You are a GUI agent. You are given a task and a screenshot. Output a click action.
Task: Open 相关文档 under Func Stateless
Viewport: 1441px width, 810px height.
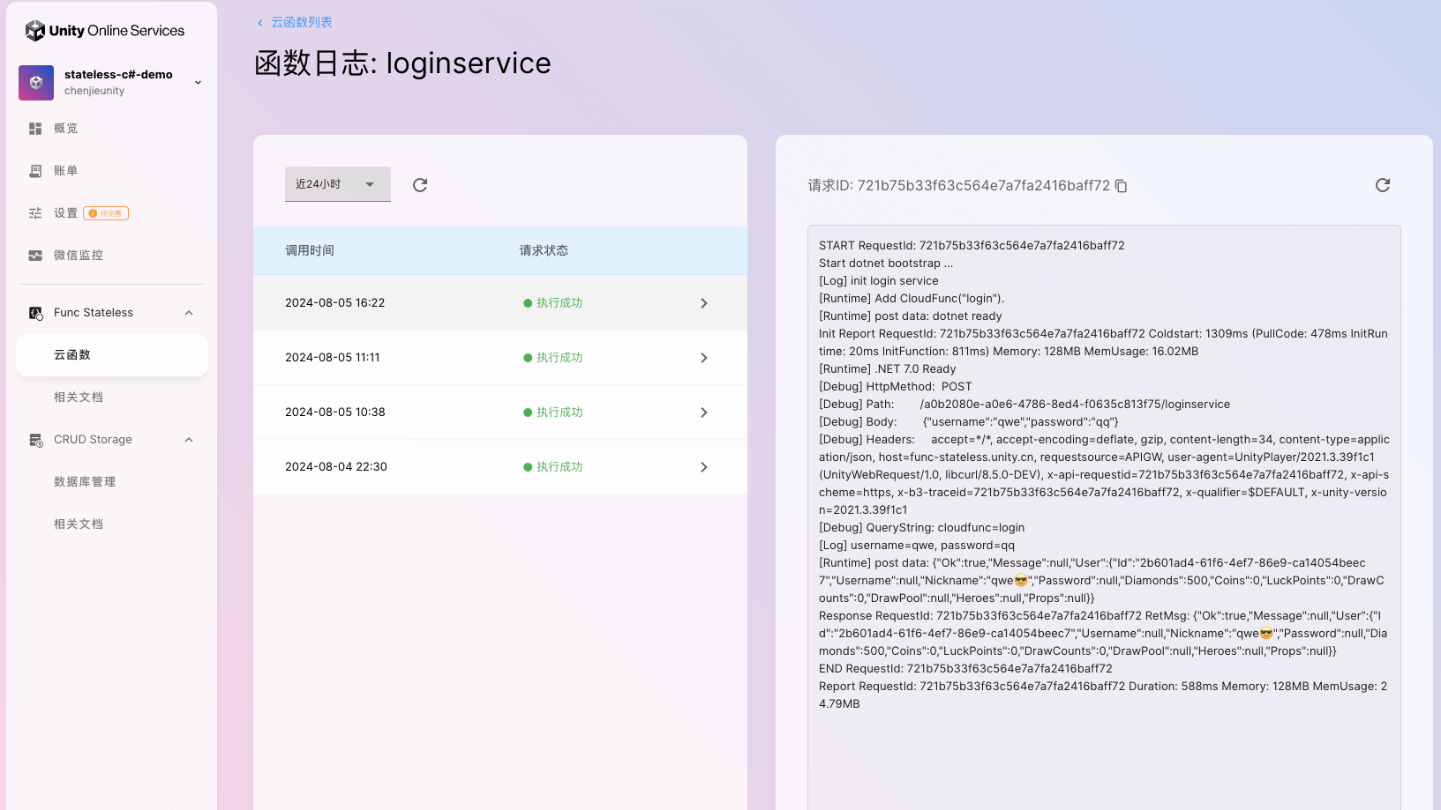[79, 398]
